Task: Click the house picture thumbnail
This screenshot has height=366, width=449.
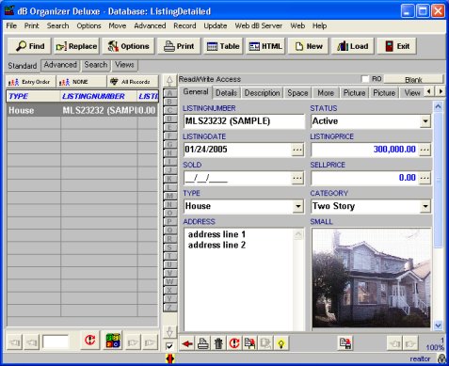Action: click(371, 278)
